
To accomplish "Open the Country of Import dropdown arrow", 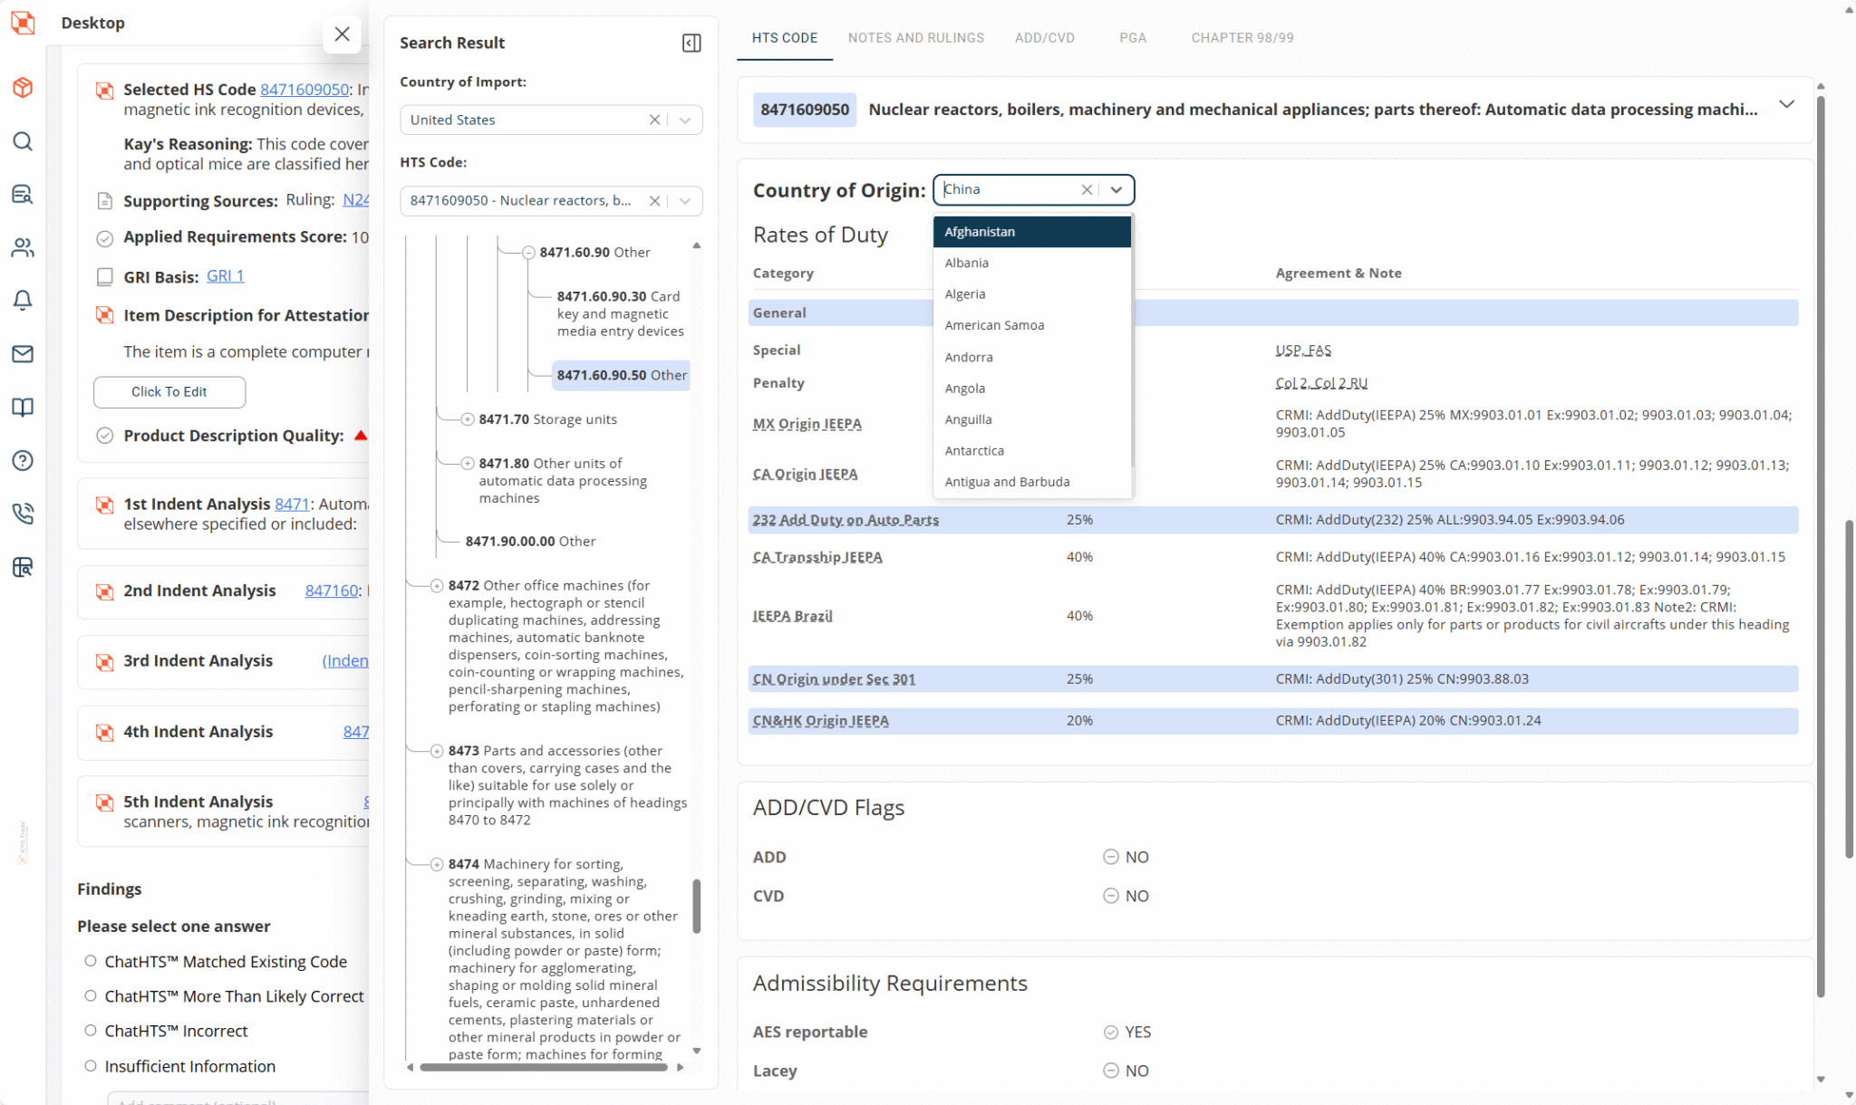I will [686, 120].
